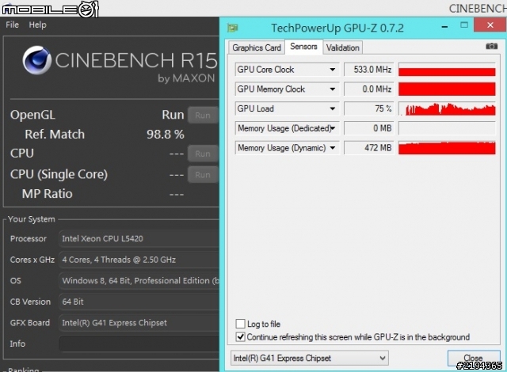This screenshot has height=372, width=507.
Task: Click the 0 MB dedicated memory value
Action: click(x=369, y=128)
